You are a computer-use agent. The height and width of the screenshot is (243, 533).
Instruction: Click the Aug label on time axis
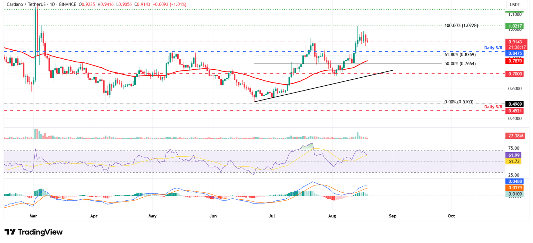coord(332,216)
